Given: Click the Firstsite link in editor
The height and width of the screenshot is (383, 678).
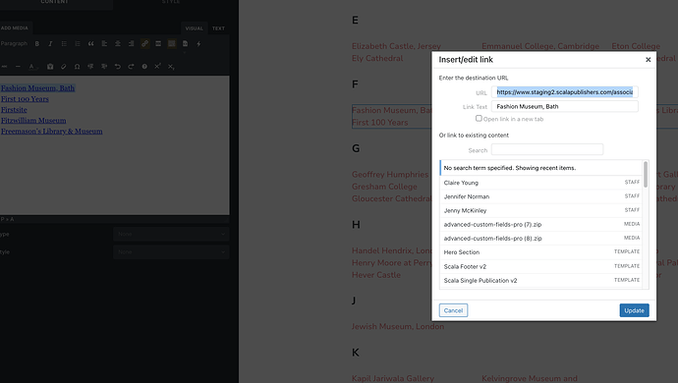Looking at the screenshot, I should pyautogui.click(x=14, y=110).
